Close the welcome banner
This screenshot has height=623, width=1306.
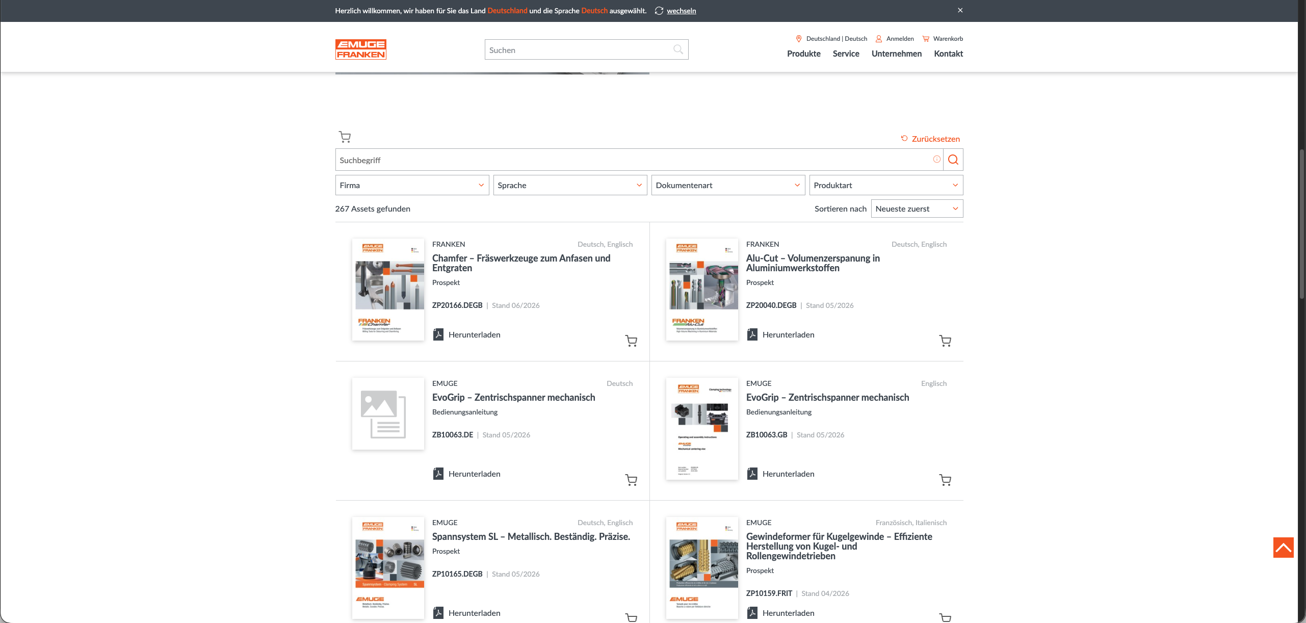pos(960,10)
